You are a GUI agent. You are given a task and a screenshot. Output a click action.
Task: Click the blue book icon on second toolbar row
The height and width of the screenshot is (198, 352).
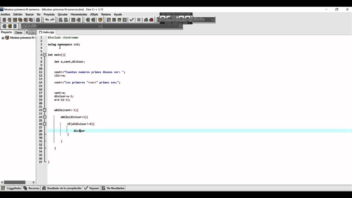tap(15, 26)
